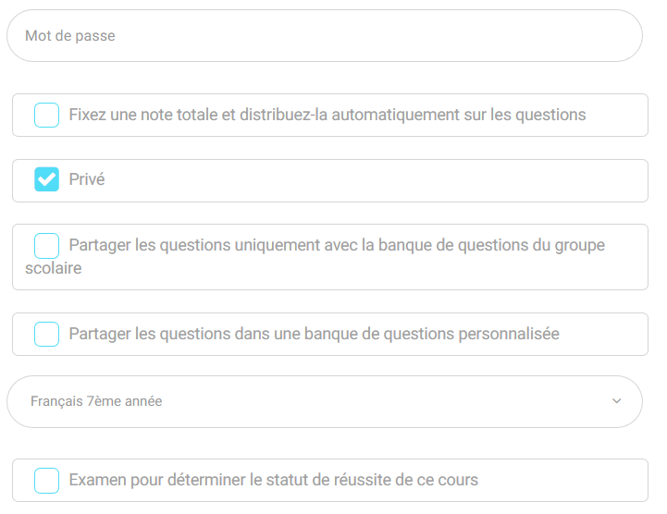The height and width of the screenshot is (514, 667).
Task: Expand the list using the dropdown chevron arrow
Action: [x=617, y=401]
